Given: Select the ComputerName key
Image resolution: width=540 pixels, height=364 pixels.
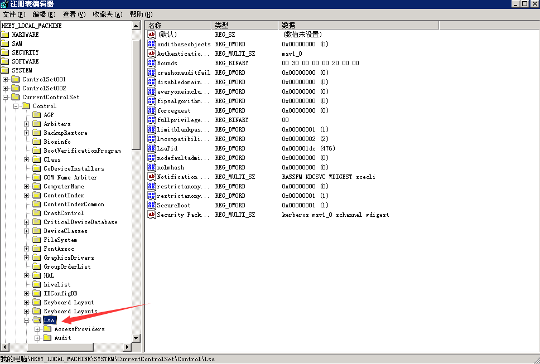Looking at the screenshot, I should click(64, 187).
